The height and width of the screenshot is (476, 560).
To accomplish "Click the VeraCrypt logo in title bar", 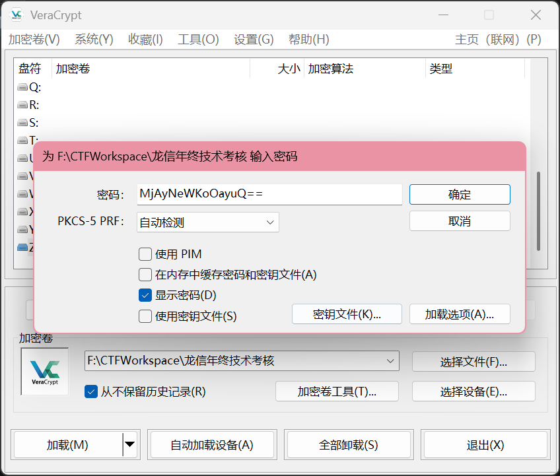I will pos(17,15).
